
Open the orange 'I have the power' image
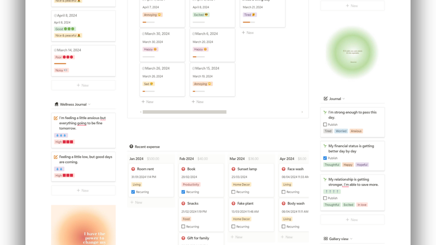(83, 225)
